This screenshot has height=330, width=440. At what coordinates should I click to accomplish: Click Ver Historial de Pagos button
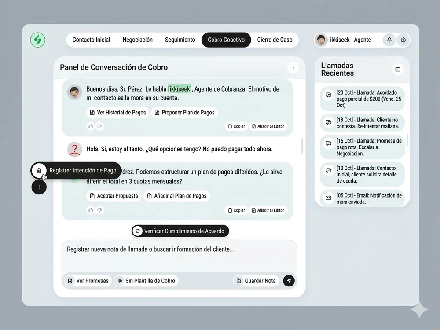pyautogui.click(x=118, y=113)
